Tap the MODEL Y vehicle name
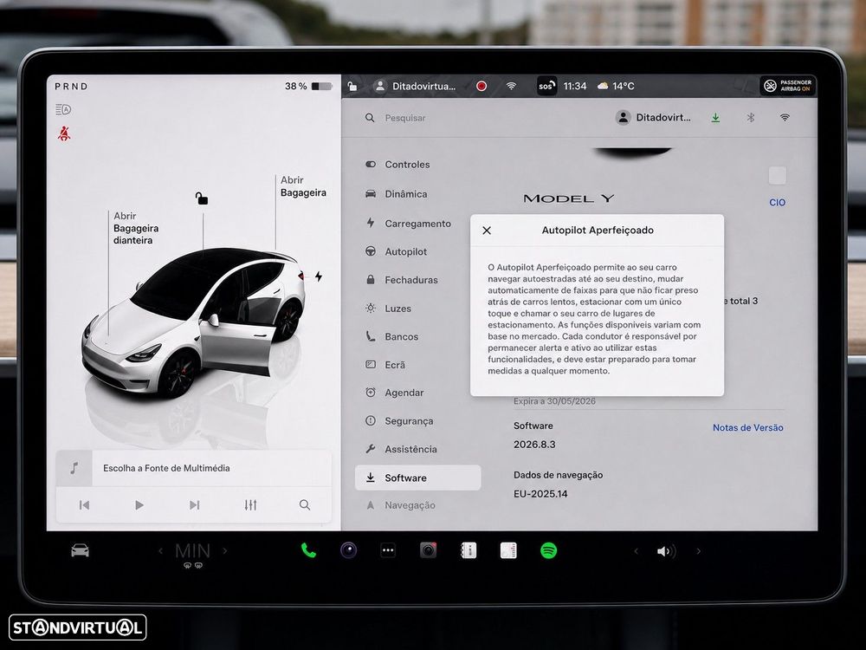Screen dimensions: 866x650 [569, 198]
